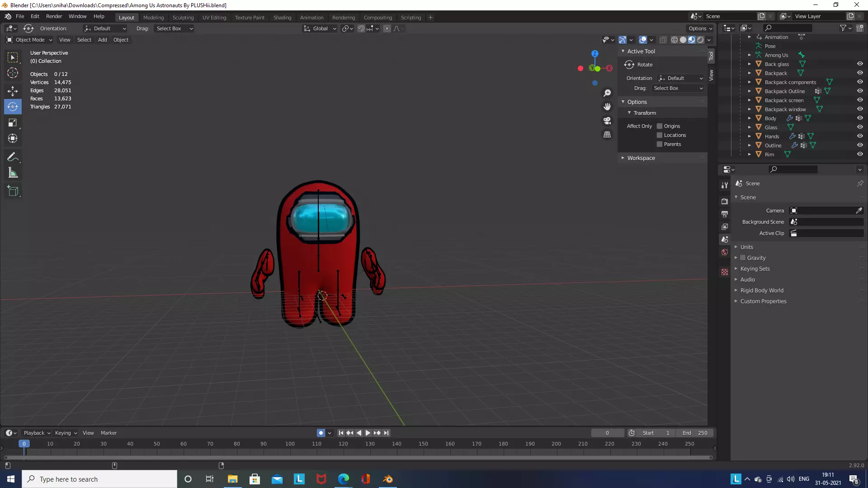
Task: Expand the Body item in the outliner
Action: tap(750, 118)
